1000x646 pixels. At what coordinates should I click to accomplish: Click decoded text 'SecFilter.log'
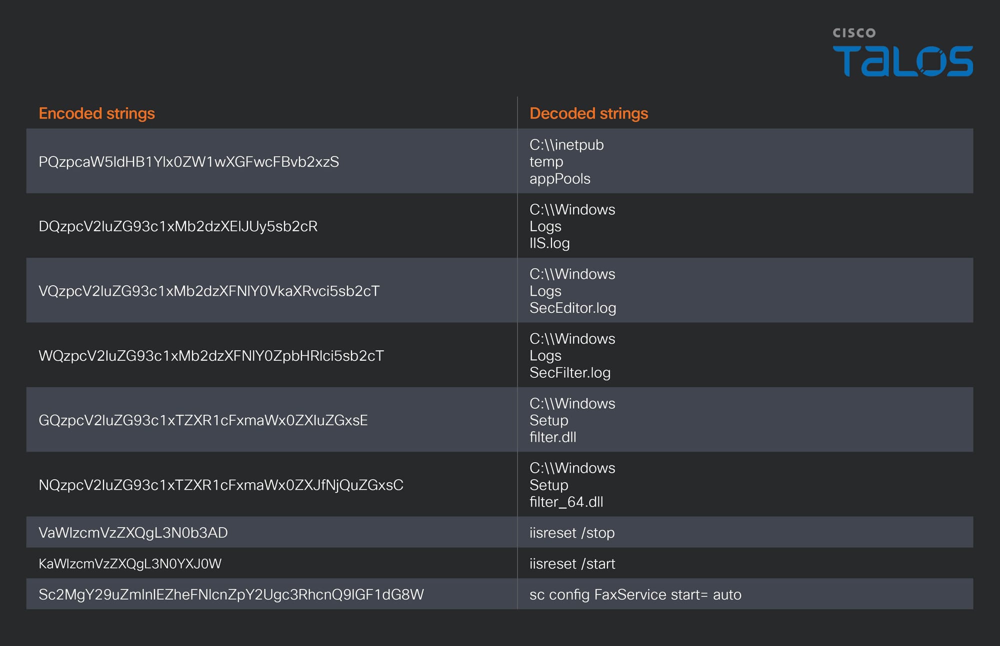[570, 373]
